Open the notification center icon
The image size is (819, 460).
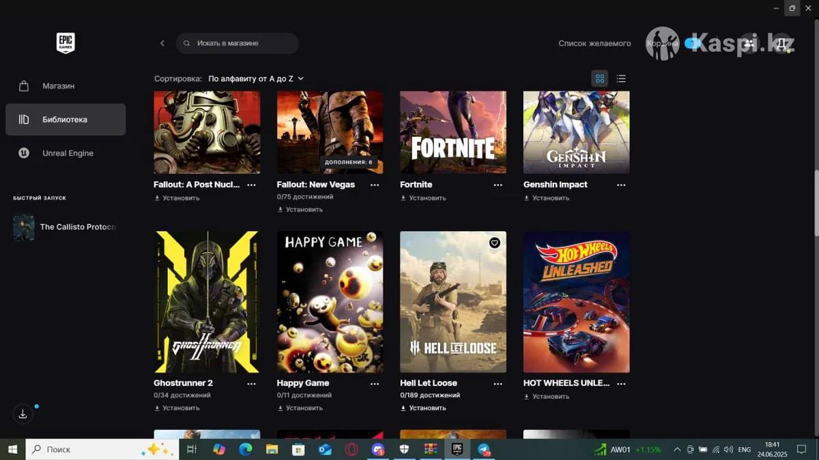tap(802, 449)
